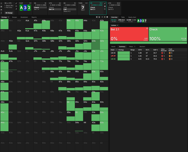Select the AA cell in the matrix
188x152 pixels.
click(x=4, y=24)
